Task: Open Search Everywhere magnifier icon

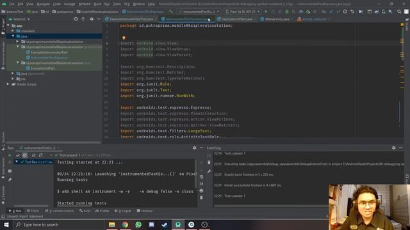Action: (399, 11)
